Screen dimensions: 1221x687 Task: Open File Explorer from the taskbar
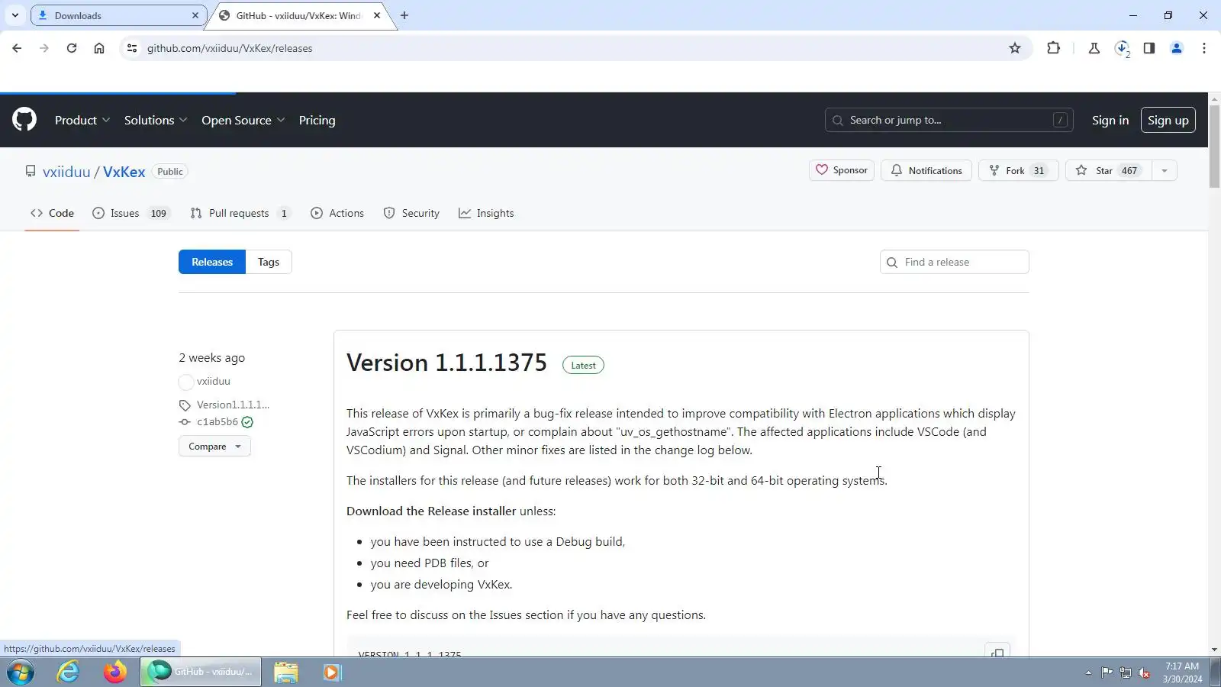(286, 672)
